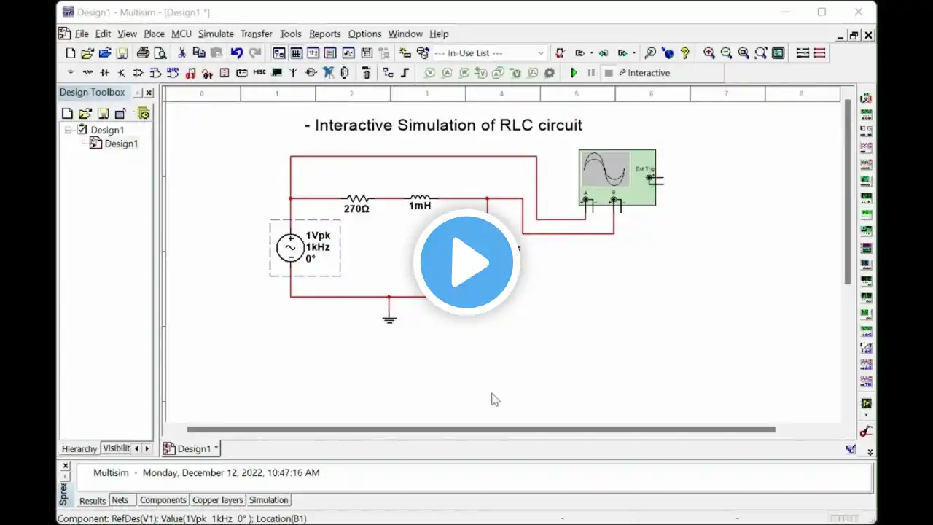Place a basic resistor component
The width and height of the screenshot is (933, 525).
click(87, 73)
